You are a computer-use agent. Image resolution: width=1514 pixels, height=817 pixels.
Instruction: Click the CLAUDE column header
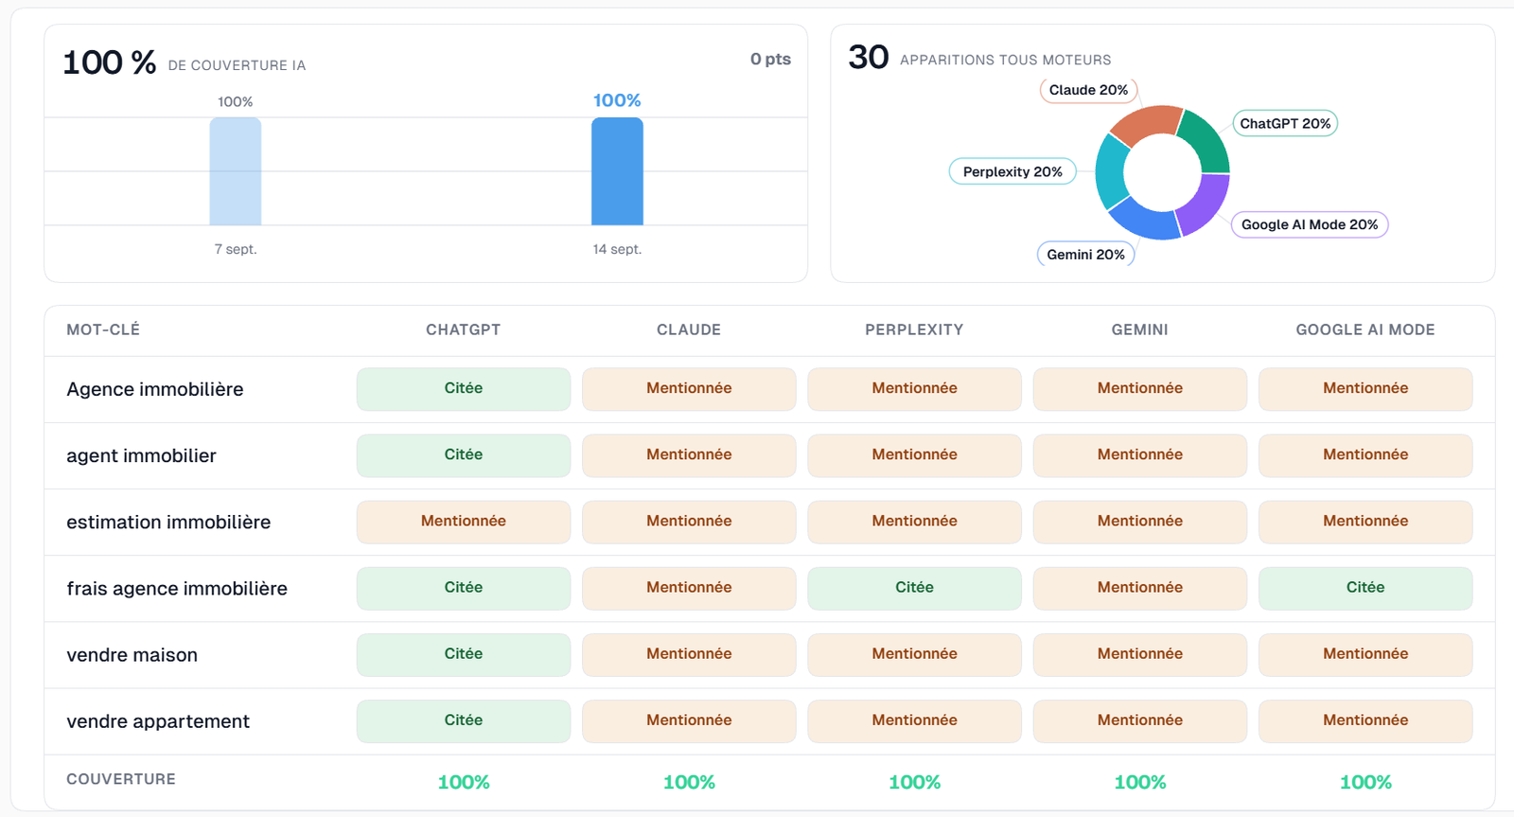[689, 329]
